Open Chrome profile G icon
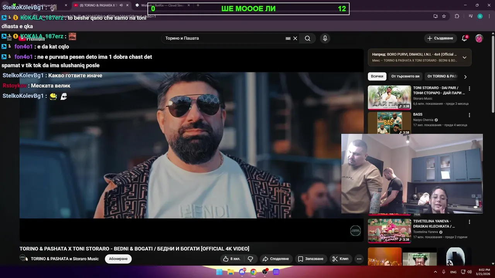 (480, 16)
